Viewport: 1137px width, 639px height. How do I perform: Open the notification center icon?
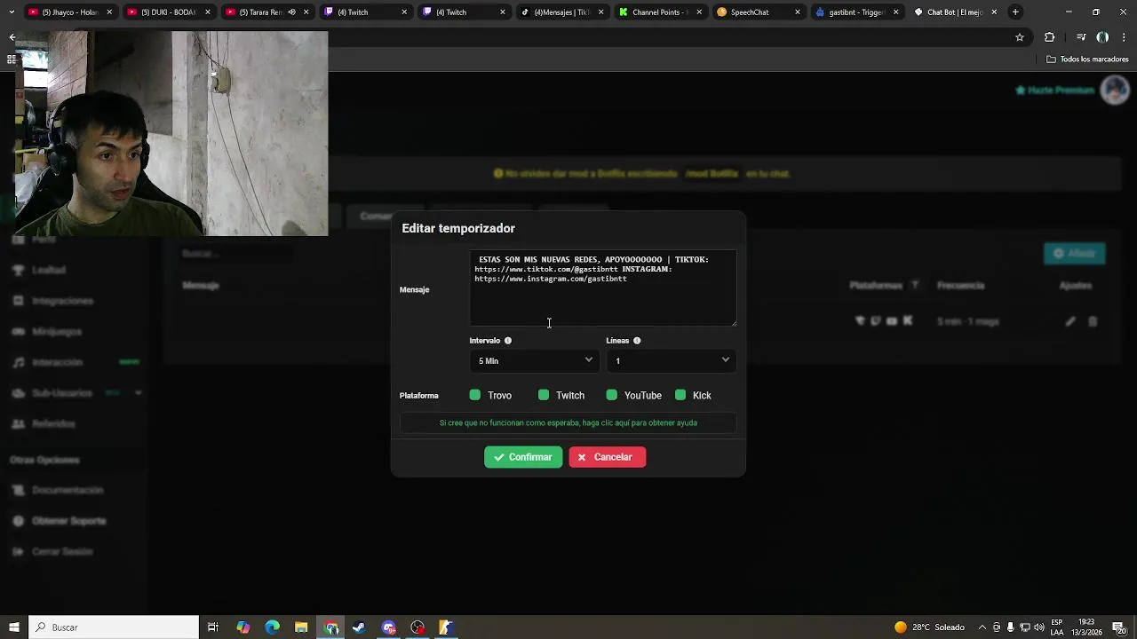[x=1120, y=627]
